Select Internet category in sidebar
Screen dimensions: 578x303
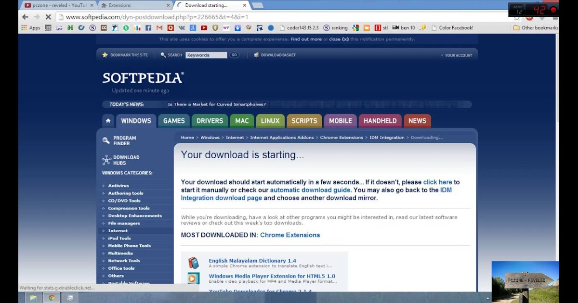pyautogui.click(x=118, y=231)
